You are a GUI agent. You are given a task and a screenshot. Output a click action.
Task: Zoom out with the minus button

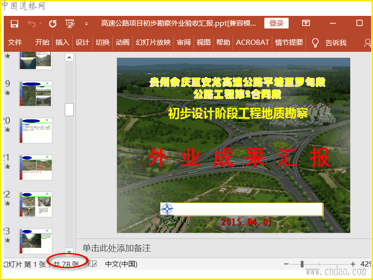(286, 264)
